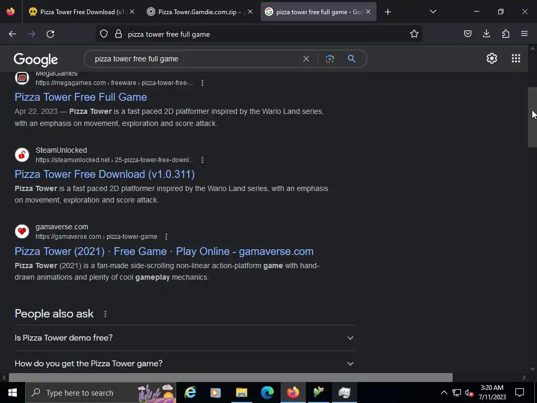This screenshot has width=537, height=403.
Task: Open more options for gamaverse.com result
Action: tap(166, 237)
